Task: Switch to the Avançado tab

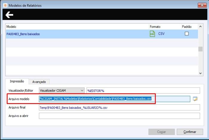Action: [39, 82]
